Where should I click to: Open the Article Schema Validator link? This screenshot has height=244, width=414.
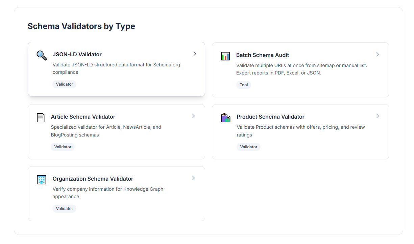83,117
